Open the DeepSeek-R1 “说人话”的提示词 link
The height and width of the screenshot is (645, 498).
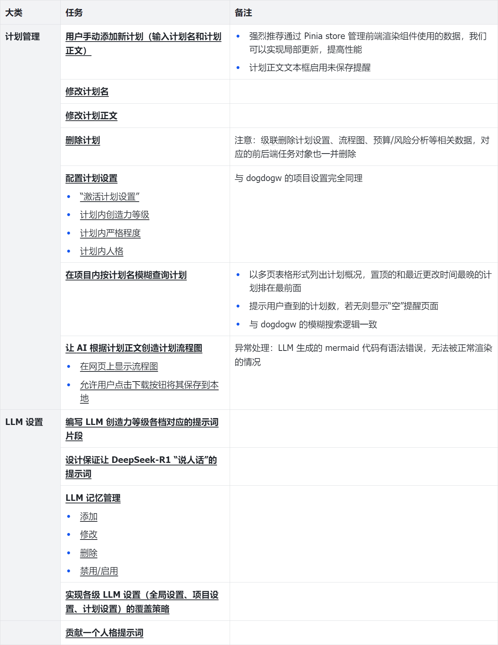[x=141, y=467]
